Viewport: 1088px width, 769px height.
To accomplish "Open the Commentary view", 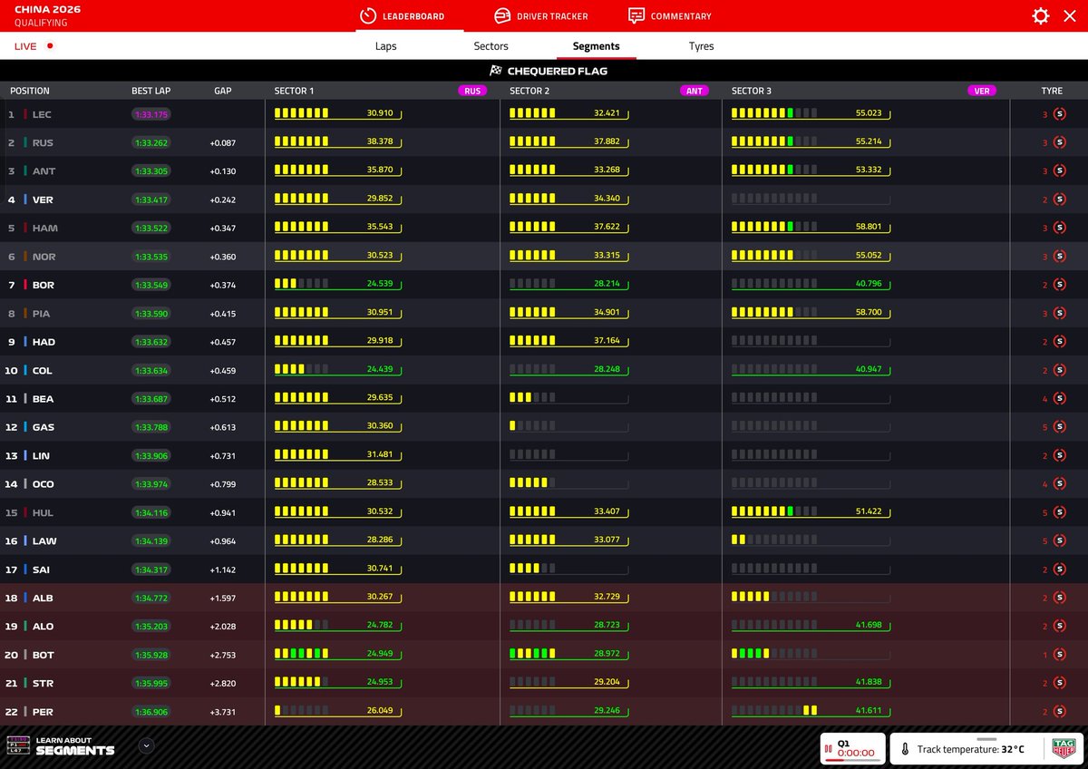I will click(x=670, y=16).
